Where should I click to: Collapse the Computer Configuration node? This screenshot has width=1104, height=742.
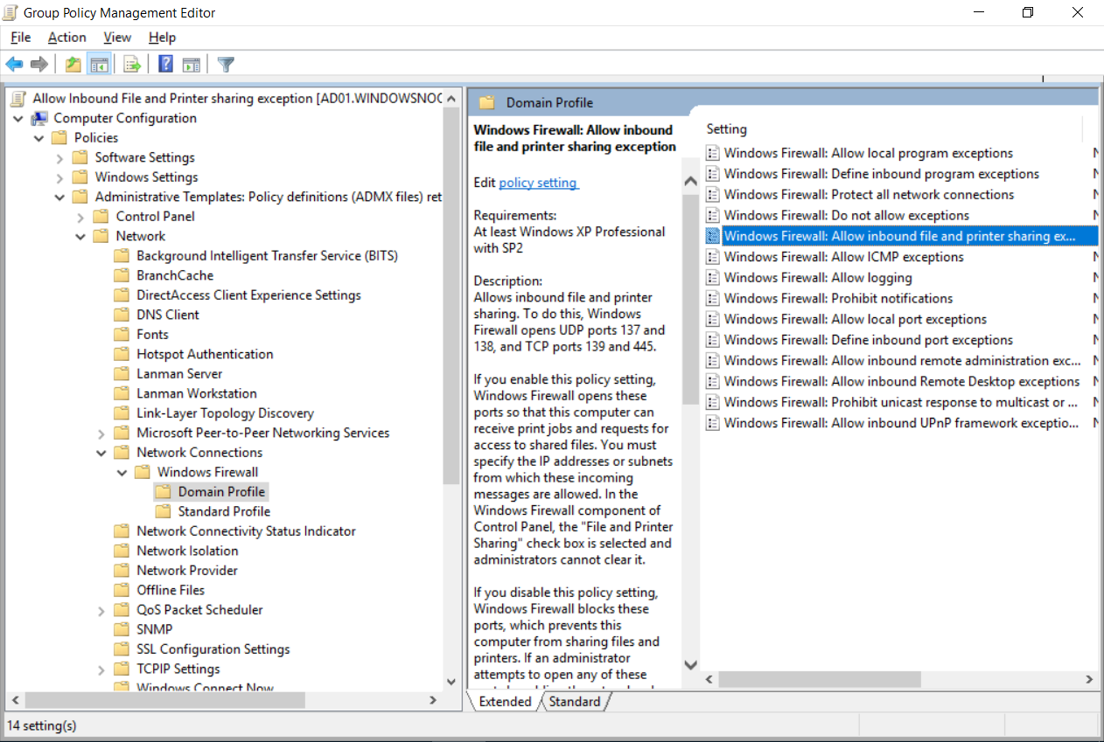pos(18,118)
